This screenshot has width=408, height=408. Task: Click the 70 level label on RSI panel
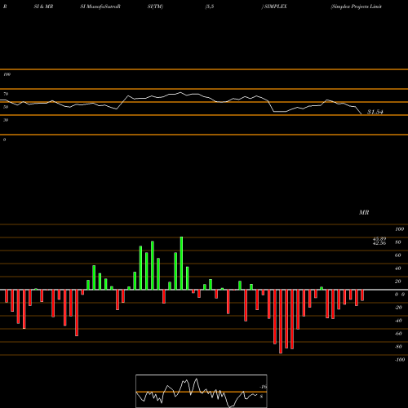(x=6, y=94)
